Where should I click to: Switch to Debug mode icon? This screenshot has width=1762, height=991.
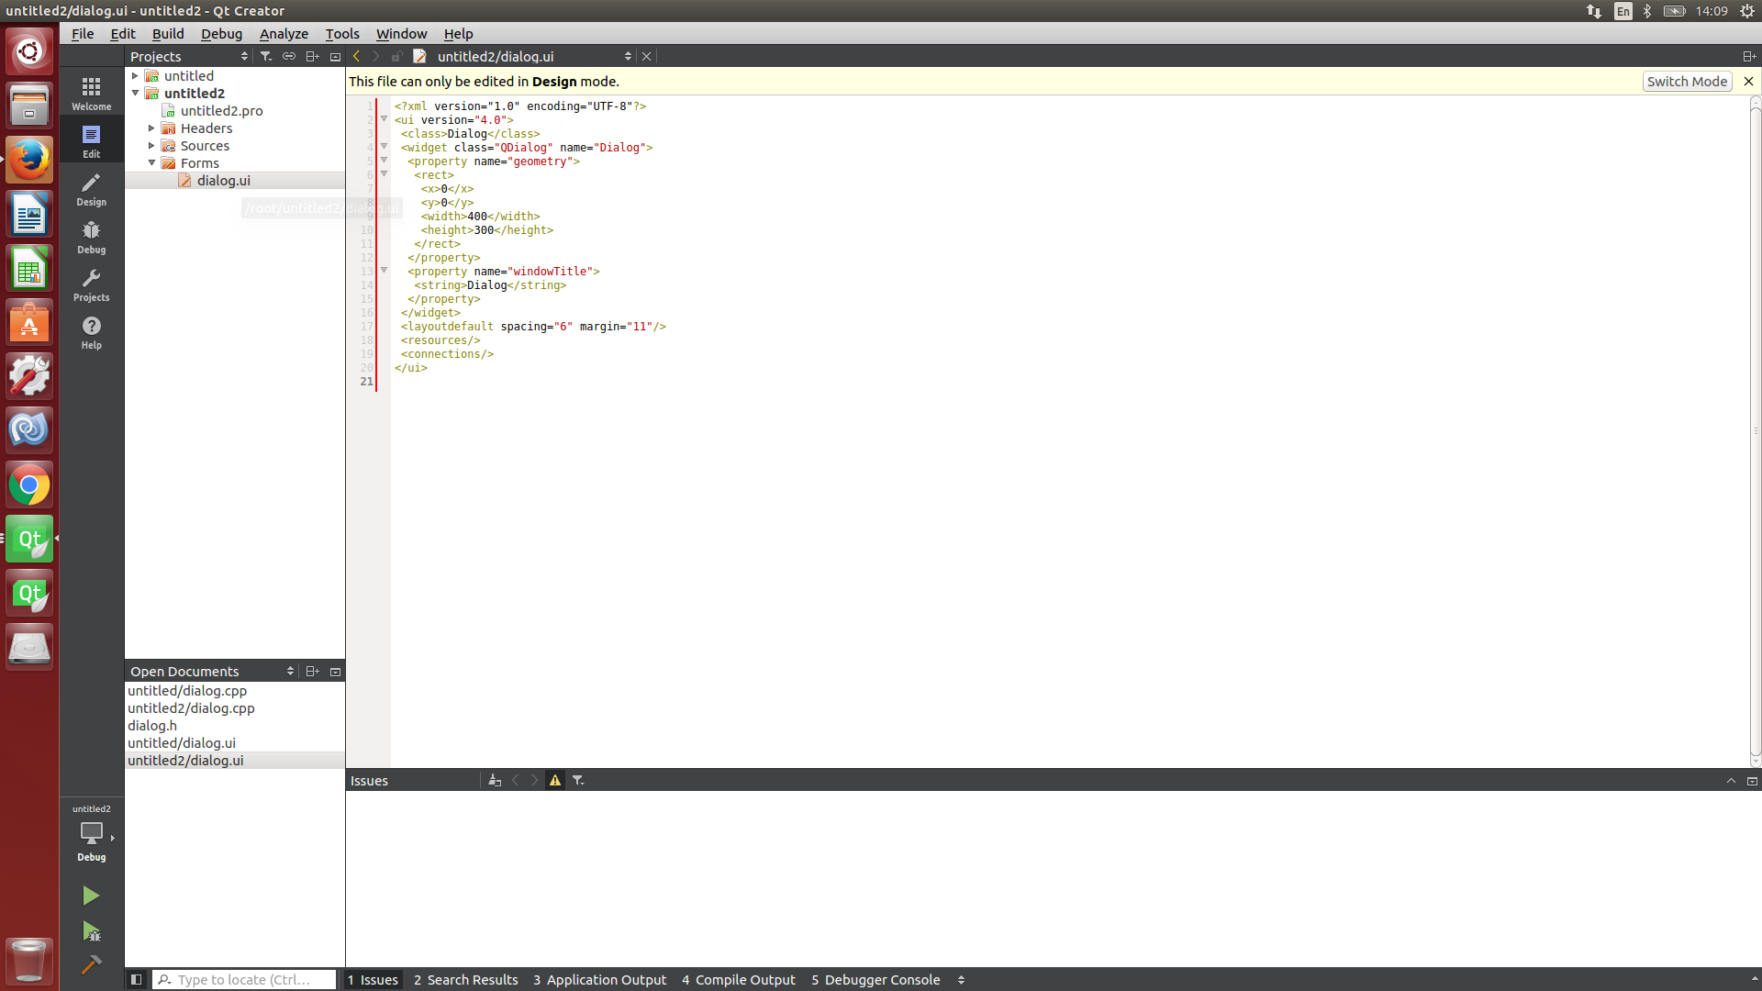coord(91,236)
